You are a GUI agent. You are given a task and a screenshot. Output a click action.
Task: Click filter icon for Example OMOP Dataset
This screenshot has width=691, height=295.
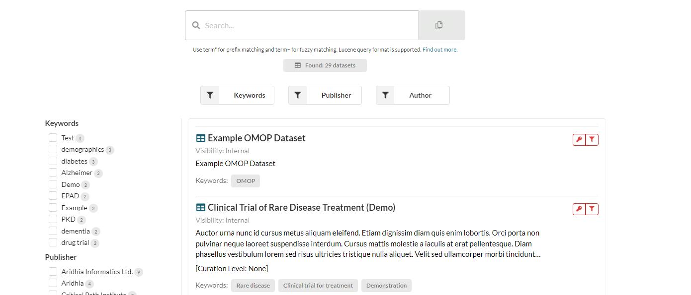coord(592,140)
